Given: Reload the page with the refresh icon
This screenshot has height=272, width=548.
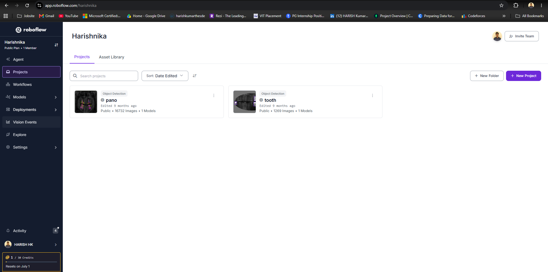Looking at the screenshot, I should click(27, 5).
